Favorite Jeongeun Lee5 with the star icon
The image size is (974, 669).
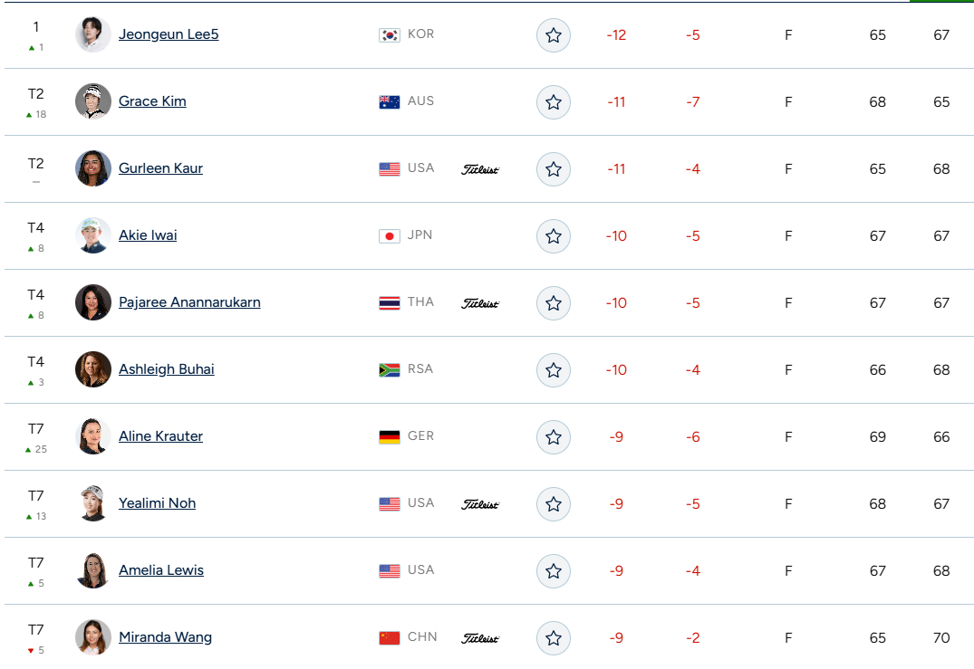coord(554,35)
